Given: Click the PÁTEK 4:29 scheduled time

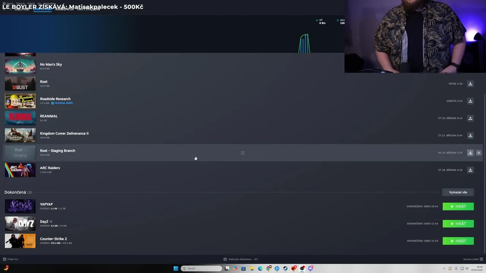Looking at the screenshot, I should click(455, 84).
